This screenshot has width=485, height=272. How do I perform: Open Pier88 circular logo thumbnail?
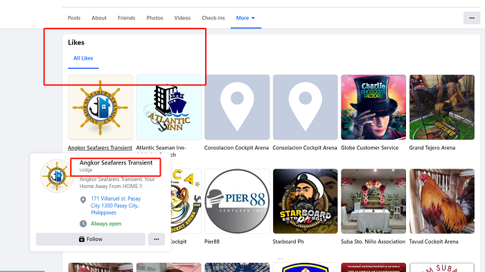tap(237, 201)
